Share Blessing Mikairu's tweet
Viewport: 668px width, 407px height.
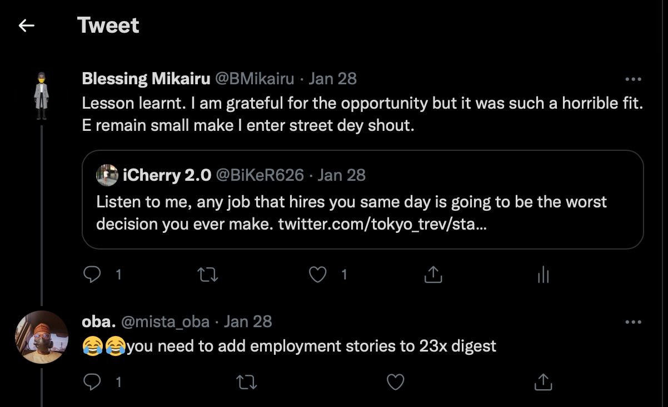tap(433, 274)
